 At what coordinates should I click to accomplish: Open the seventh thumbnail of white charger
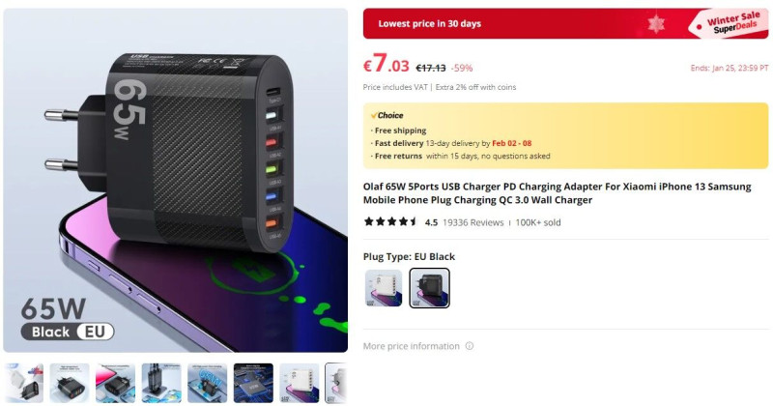[300, 383]
